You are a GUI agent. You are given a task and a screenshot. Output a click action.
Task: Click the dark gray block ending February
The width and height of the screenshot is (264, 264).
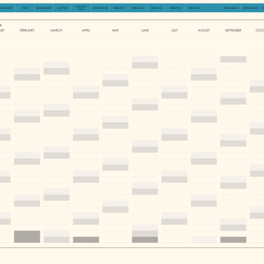(x=27, y=237)
